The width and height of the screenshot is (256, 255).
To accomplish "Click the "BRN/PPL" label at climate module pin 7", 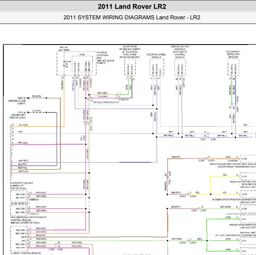I will coord(41,235).
